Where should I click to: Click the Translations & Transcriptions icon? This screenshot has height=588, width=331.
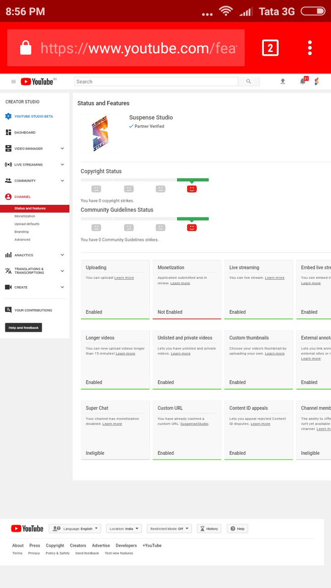8,271
